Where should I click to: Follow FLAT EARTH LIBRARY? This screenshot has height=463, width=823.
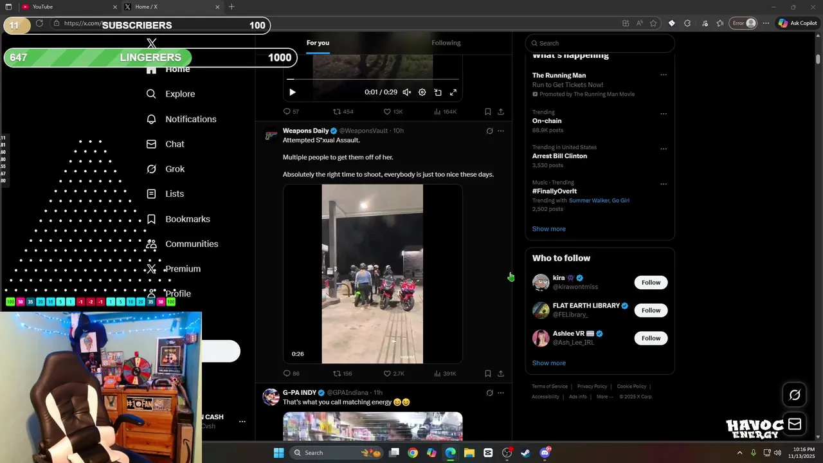651,311
